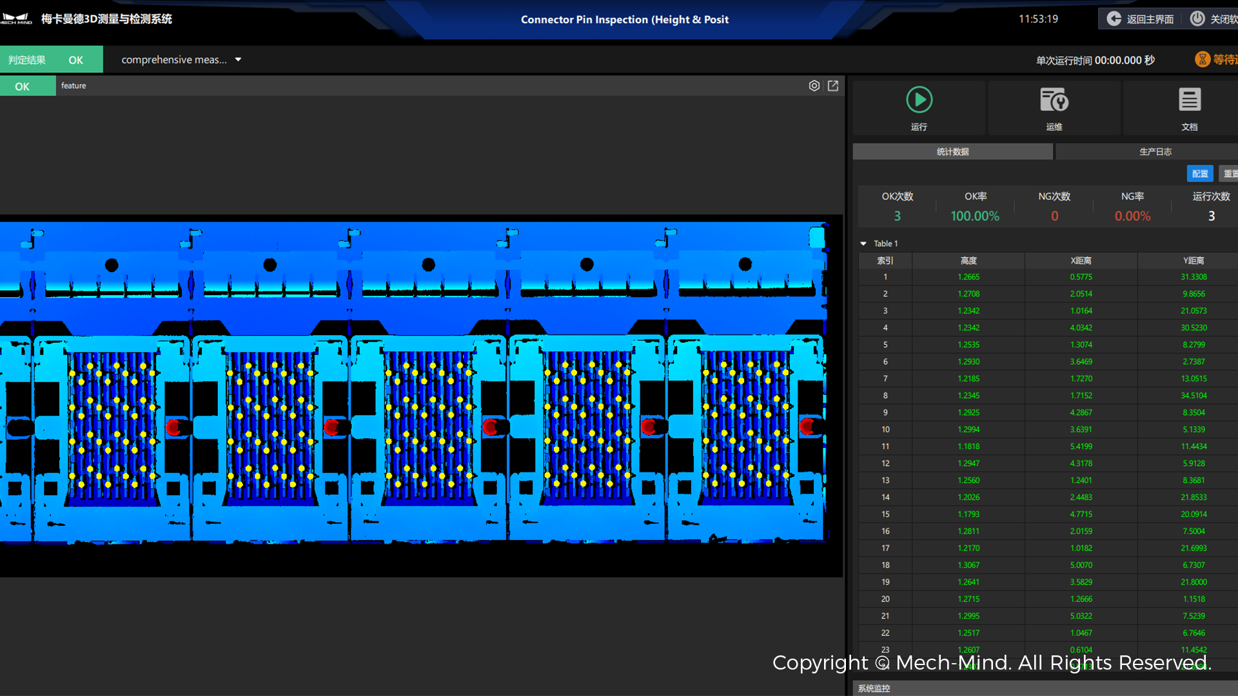Open the Maintenance (运维) wrench icon
The height and width of the screenshot is (696, 1238).
(x=1054, y=101)
